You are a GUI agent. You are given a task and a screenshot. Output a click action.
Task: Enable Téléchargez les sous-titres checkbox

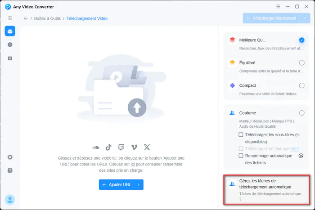tap(241, 134)
